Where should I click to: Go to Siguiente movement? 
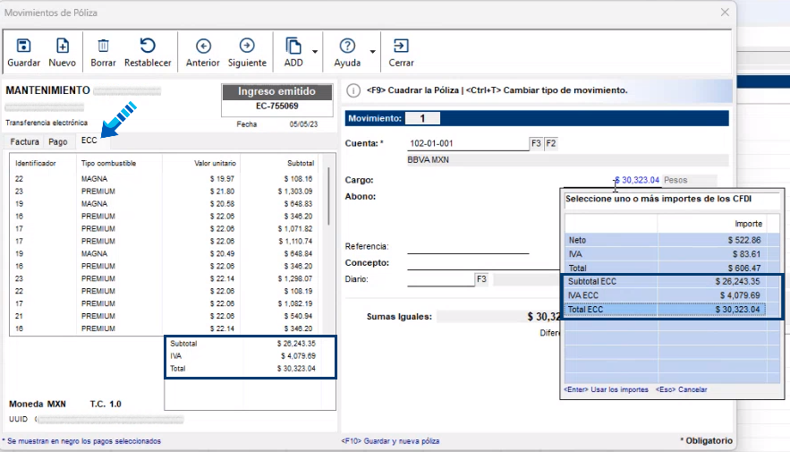(x=247, y=52)
